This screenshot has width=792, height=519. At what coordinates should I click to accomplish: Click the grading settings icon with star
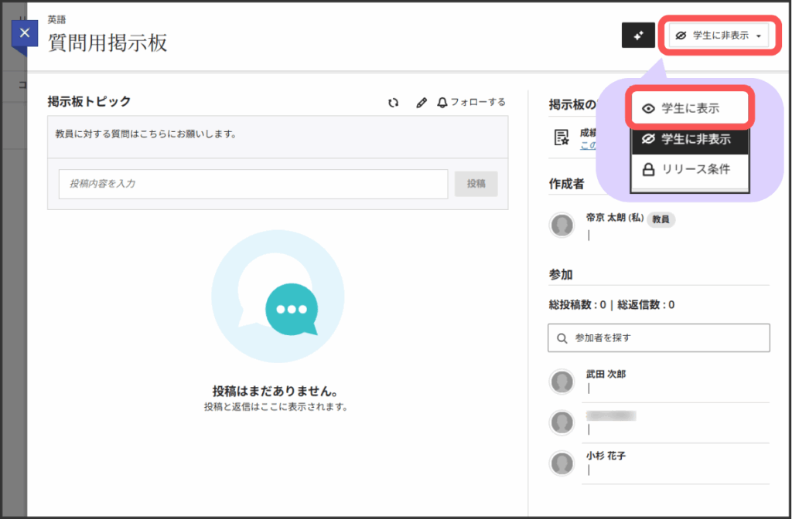[562, 137]
